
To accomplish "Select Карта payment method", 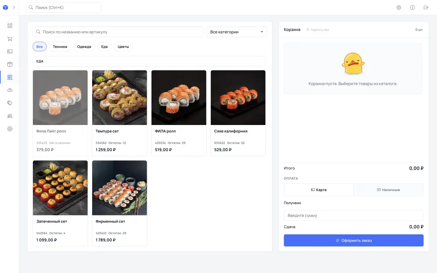I will (319, 190).
